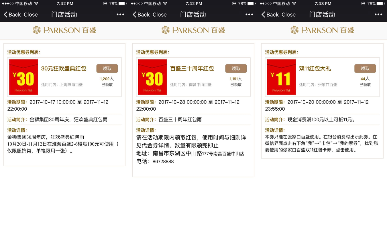387x229 pixels.
Task: Tap Back in the Nanchang Zhongshan coupon screen
Action: 141,15
